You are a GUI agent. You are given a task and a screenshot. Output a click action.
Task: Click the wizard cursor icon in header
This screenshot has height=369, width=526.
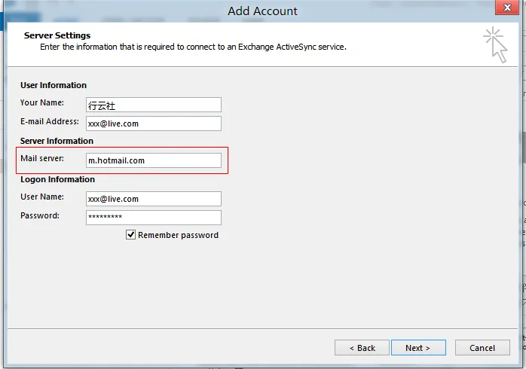click(495, 44)
